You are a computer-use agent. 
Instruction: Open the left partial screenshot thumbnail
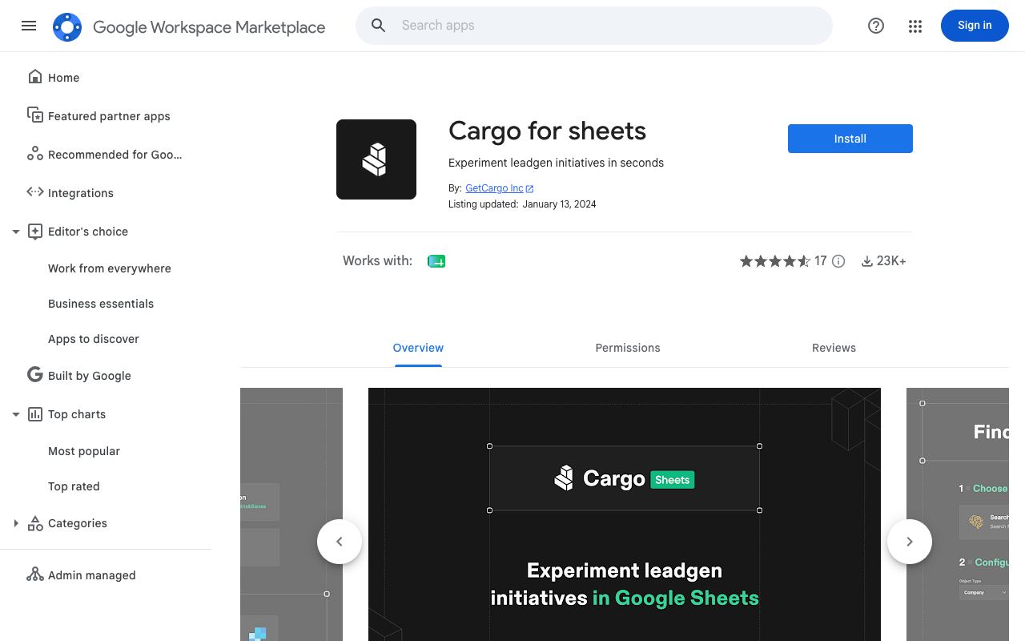click(291, 514)
